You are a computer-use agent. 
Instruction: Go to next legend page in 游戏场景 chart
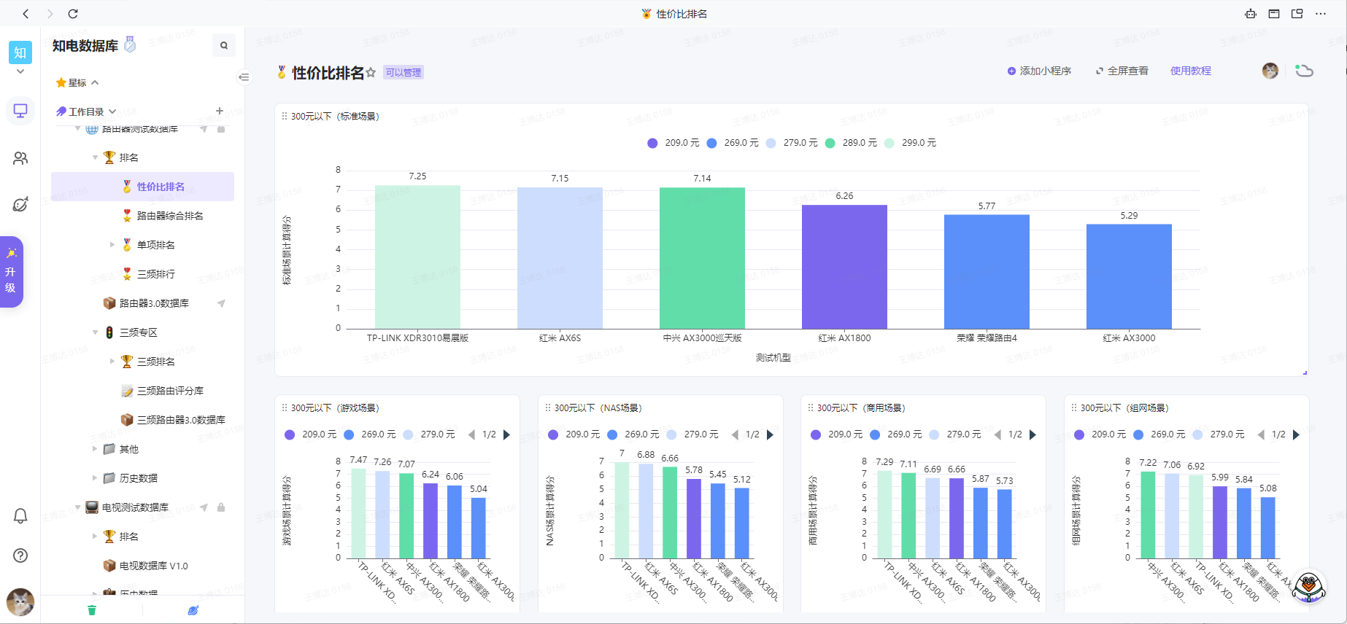507,434
